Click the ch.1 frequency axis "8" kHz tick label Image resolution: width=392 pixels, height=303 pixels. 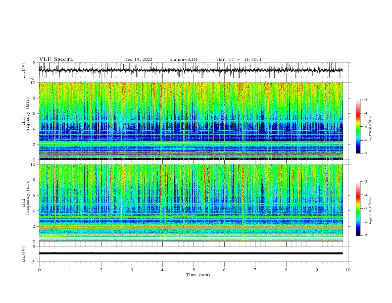tap(34, 98)
